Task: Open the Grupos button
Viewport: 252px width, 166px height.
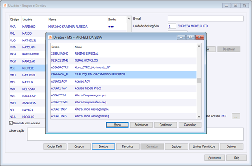Action: pos(79,146)
